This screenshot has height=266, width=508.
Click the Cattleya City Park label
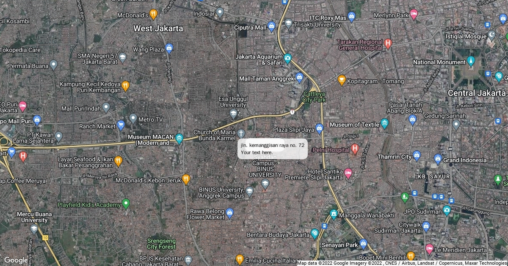[x=314, y=97]
